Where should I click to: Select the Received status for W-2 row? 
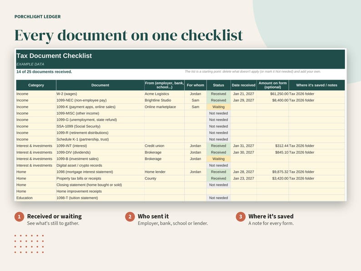pyautogui.click(x=219, y=94)
